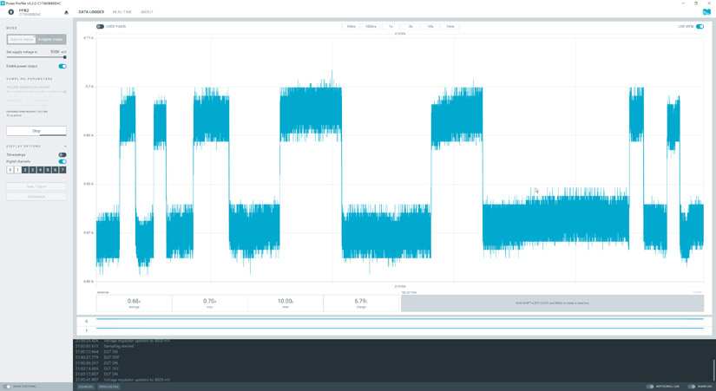Select Ampere meter mode
Viewport: 716px width, 391px height.
[50, 40]
